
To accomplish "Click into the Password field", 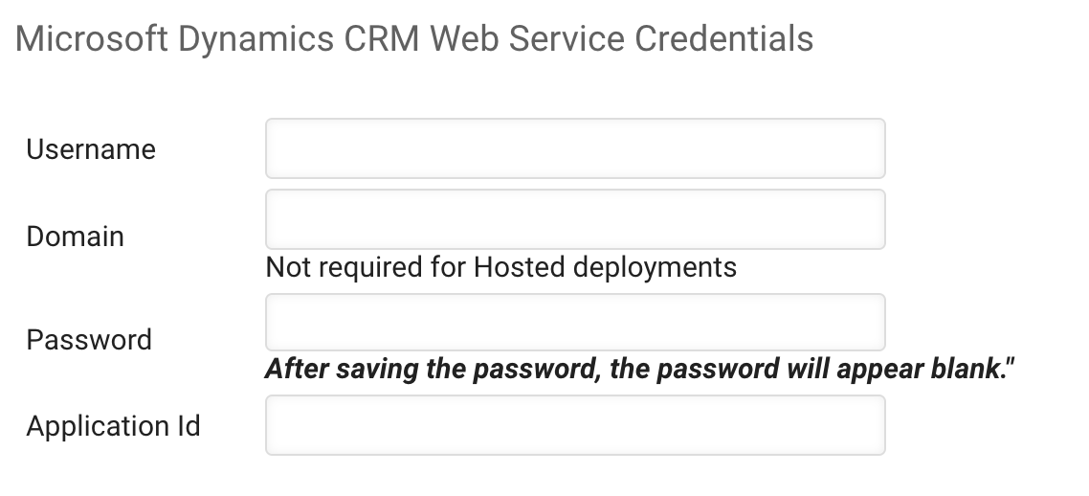I will tap(575, 322).
